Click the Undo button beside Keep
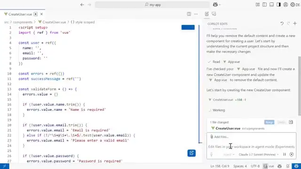 tap(281, 122)
